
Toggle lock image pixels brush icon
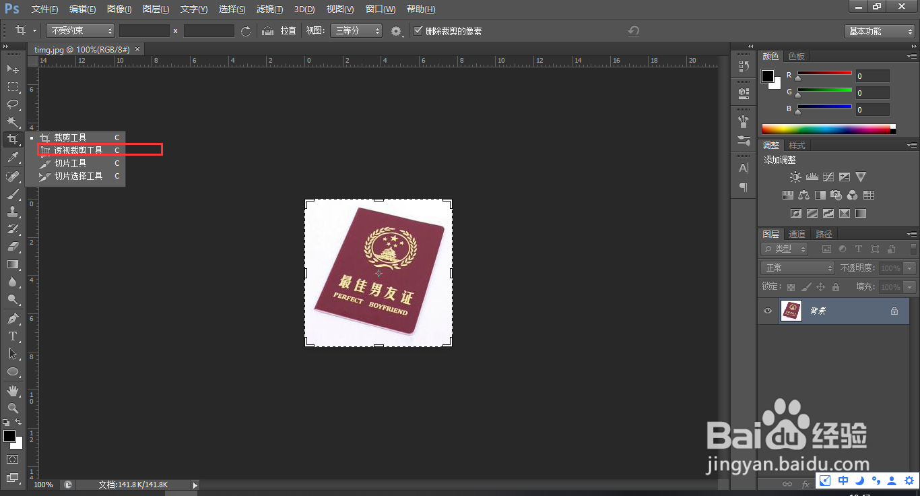pyautogui.click(x=806, y=287)
